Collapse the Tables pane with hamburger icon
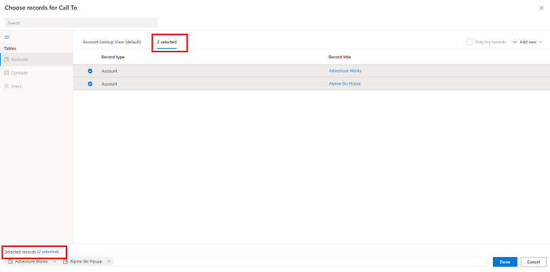 click(x=7, y=37)
